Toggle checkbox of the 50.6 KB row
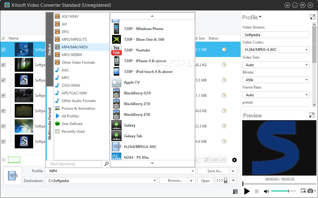Screen dimensions: 318x198 pos(3,111)
